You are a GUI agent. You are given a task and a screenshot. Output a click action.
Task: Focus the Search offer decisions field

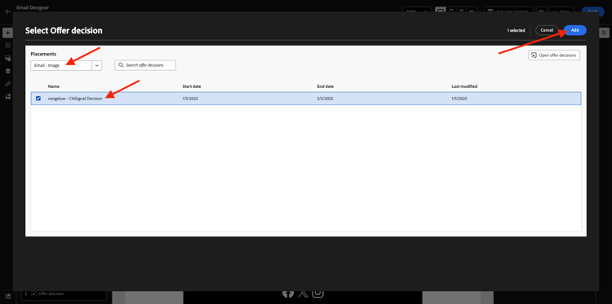click(x=145, y=65)
